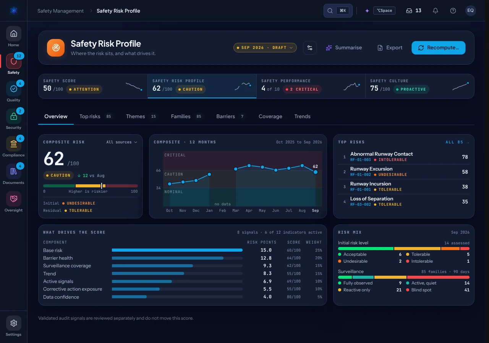Screen dimensions: 489x343
Task: Open the Oversight handshake icon
Action: pyautogui.click(x=13, y=199)
